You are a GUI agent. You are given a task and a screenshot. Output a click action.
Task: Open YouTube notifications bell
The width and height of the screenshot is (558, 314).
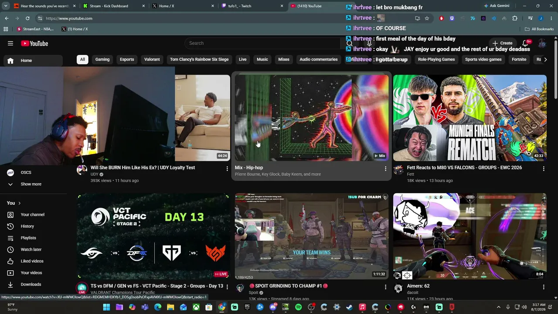[x=526, y=43]
